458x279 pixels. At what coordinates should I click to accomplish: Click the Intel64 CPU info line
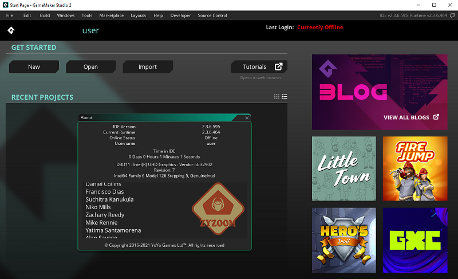click(164, 175)
